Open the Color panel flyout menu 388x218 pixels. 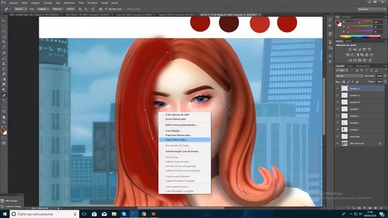tap(385, 17)
